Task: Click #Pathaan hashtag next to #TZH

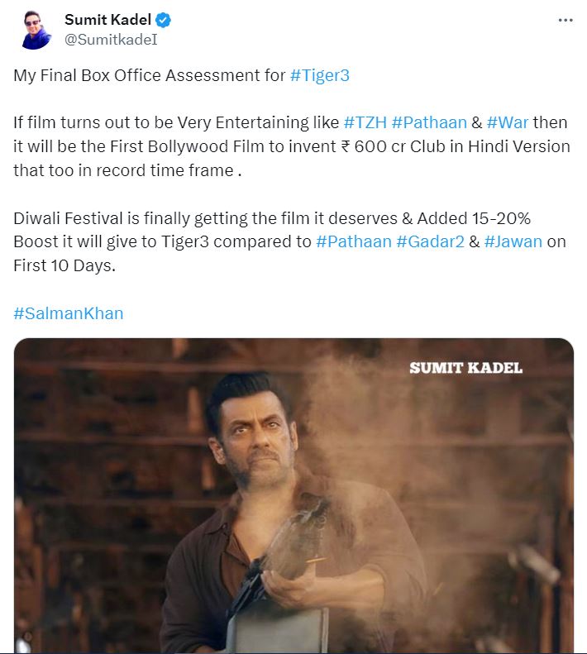Action: (429, 123)
